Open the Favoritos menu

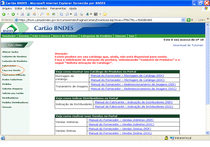[x=41, y=8]
